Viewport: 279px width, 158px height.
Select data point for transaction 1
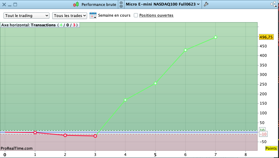coord(35,132)
